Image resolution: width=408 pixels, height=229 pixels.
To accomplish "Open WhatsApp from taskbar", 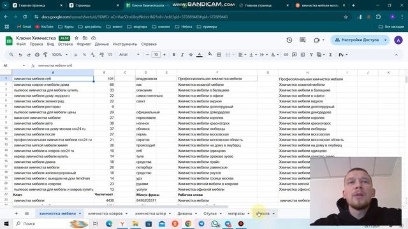I will (x=215, y=223).
